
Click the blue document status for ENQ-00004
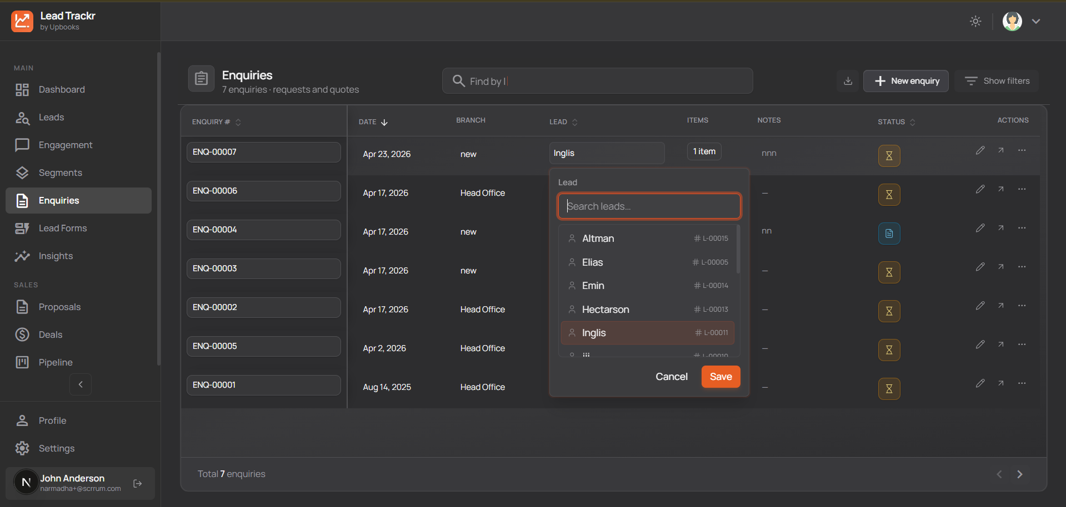pos(889,234)
